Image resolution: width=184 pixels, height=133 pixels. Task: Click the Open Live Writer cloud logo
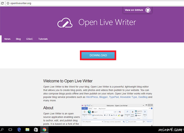[x=65, y=23]
